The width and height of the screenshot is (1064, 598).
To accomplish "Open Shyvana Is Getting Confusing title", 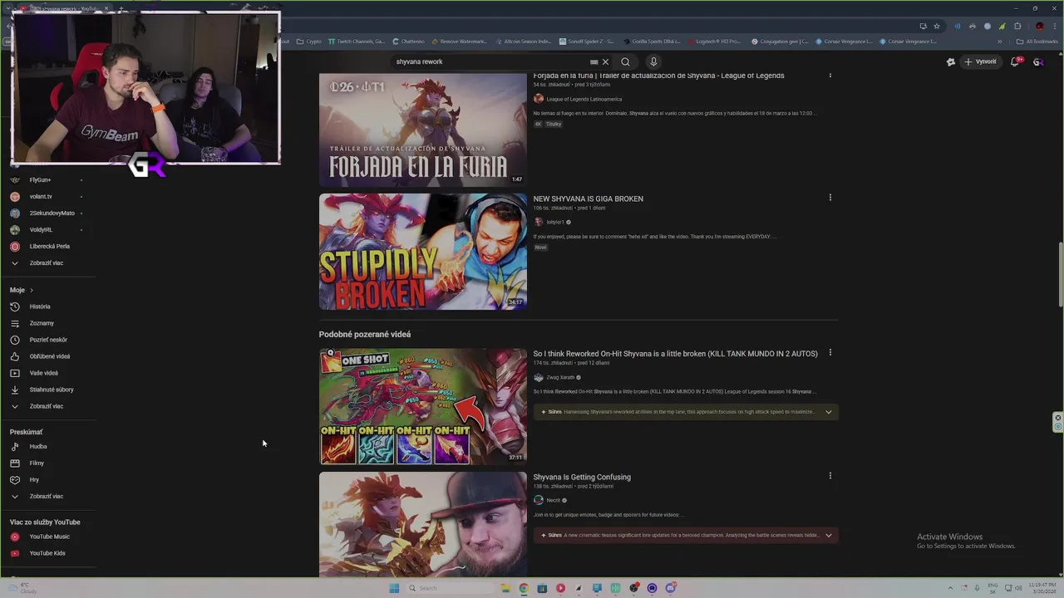I will coord(582,478).
